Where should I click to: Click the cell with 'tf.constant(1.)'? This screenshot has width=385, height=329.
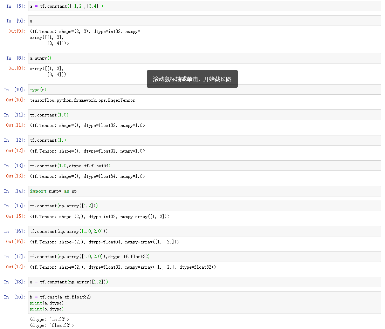tap(204, 140)
